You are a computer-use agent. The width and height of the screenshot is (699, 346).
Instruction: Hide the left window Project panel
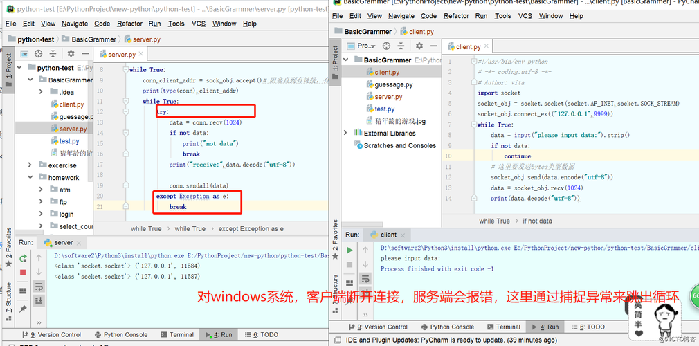tap(84, 54)
